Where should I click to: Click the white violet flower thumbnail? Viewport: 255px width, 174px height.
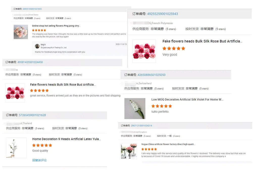click(x=135, y=109)
